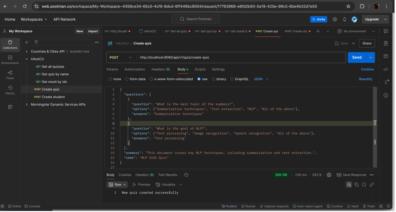Collapse the HAckCU collection
This screenshot has height=212, width=396.
pos(27,59)
